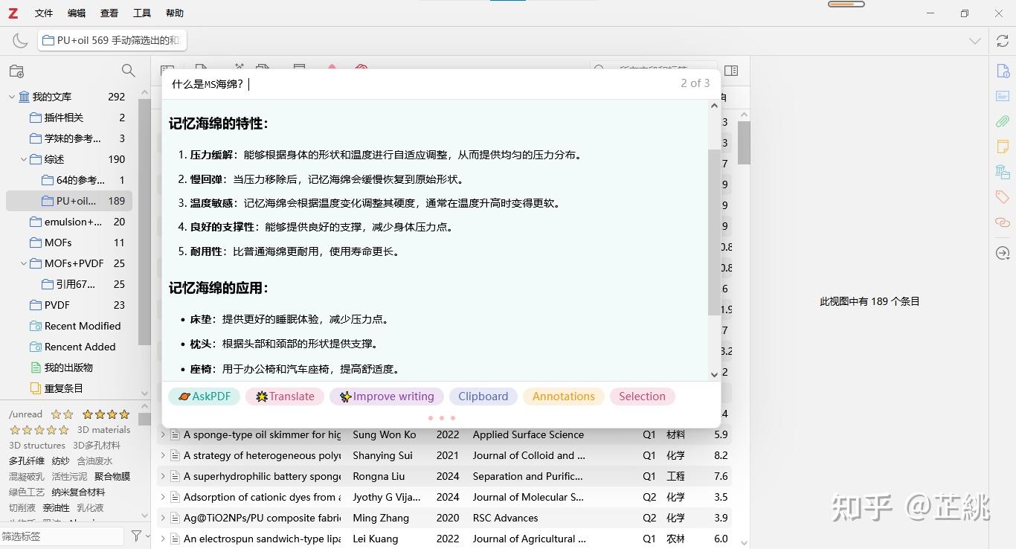The height and width of the screenshot is (549, 1016).
Task: Click document icon of sponge-type oil skimmer row
Action: coord(176,434)
